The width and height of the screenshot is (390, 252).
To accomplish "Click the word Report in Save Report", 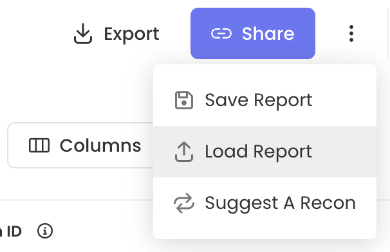I will pos(283,101).
